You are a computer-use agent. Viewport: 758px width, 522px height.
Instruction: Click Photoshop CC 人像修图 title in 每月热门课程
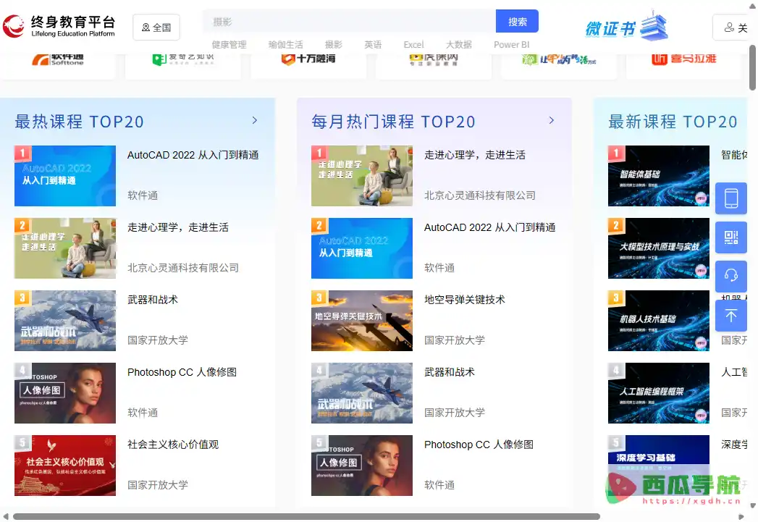pyautogui.click(x=479, y=445)
